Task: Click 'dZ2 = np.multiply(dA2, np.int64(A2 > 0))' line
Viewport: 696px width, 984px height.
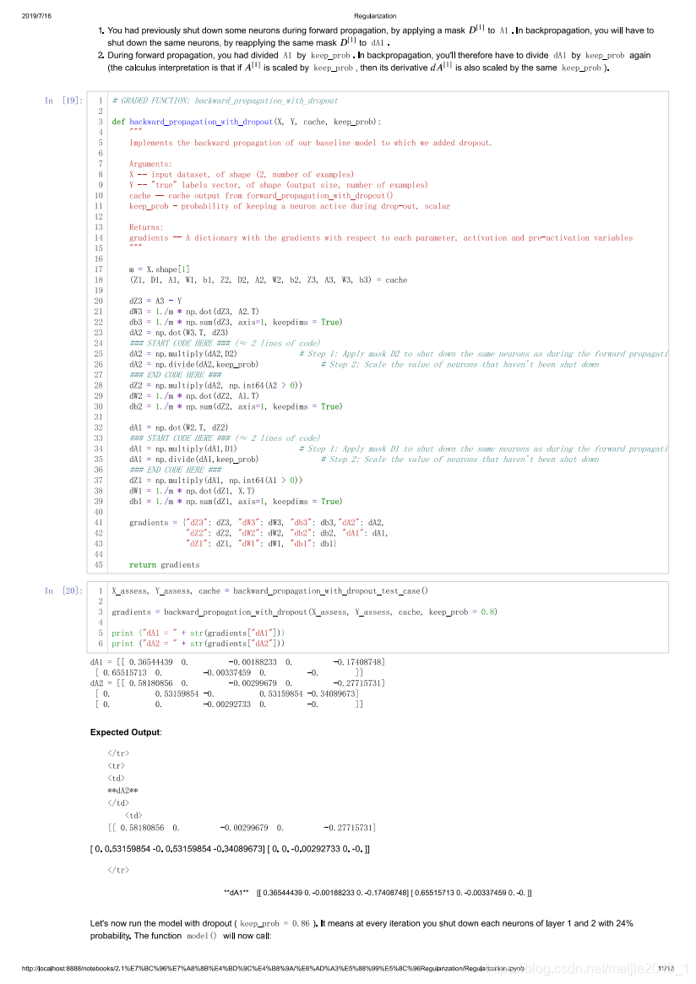Action: coord(215,386)
